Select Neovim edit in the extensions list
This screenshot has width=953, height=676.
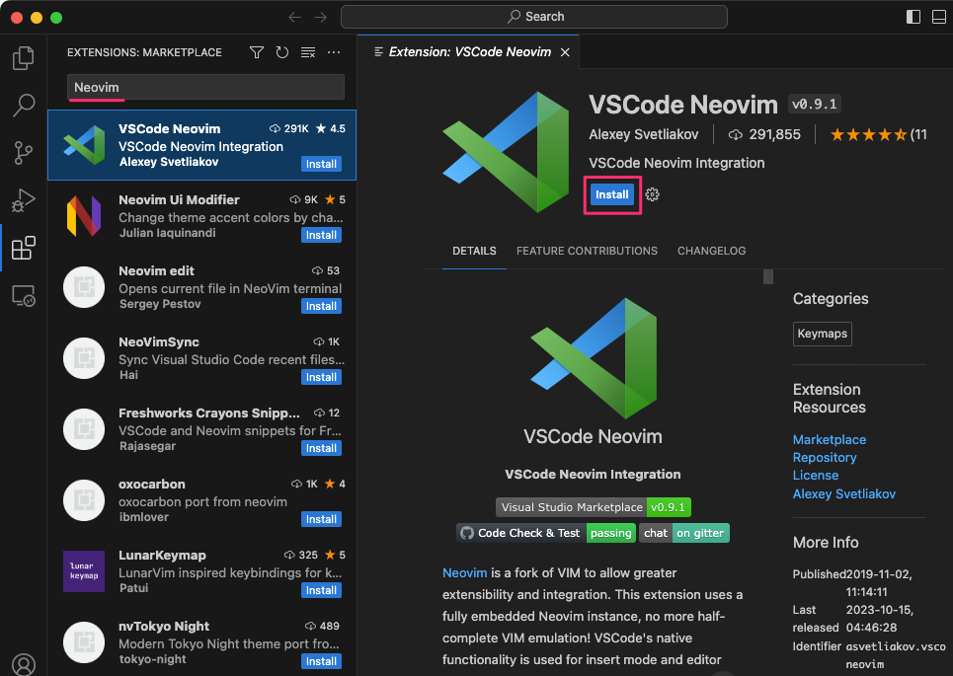point(201,287)
